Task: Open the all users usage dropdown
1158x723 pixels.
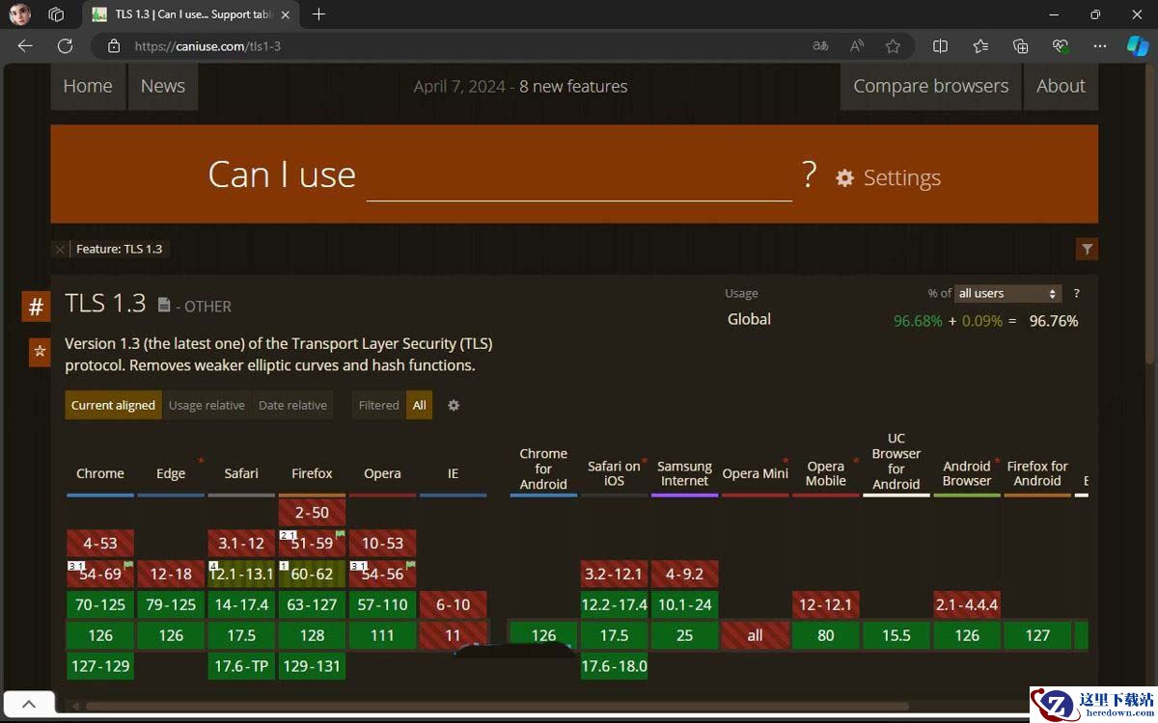Action: pos(1007,293)
